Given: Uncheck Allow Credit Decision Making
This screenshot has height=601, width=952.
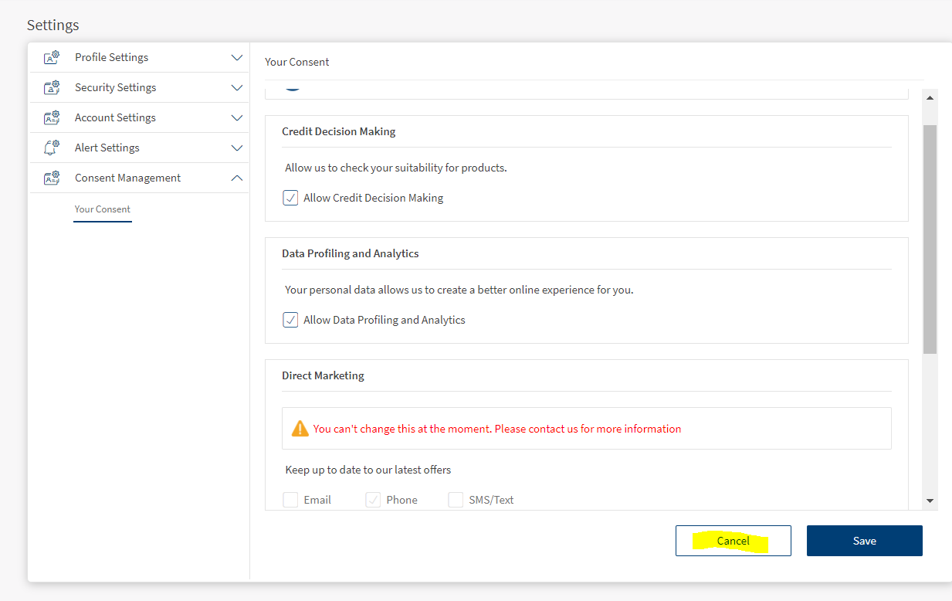Looking at the screenshot, I should point(290,198).
